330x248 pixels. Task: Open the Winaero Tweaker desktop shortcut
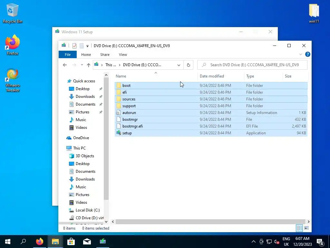[x=13, y=80]
